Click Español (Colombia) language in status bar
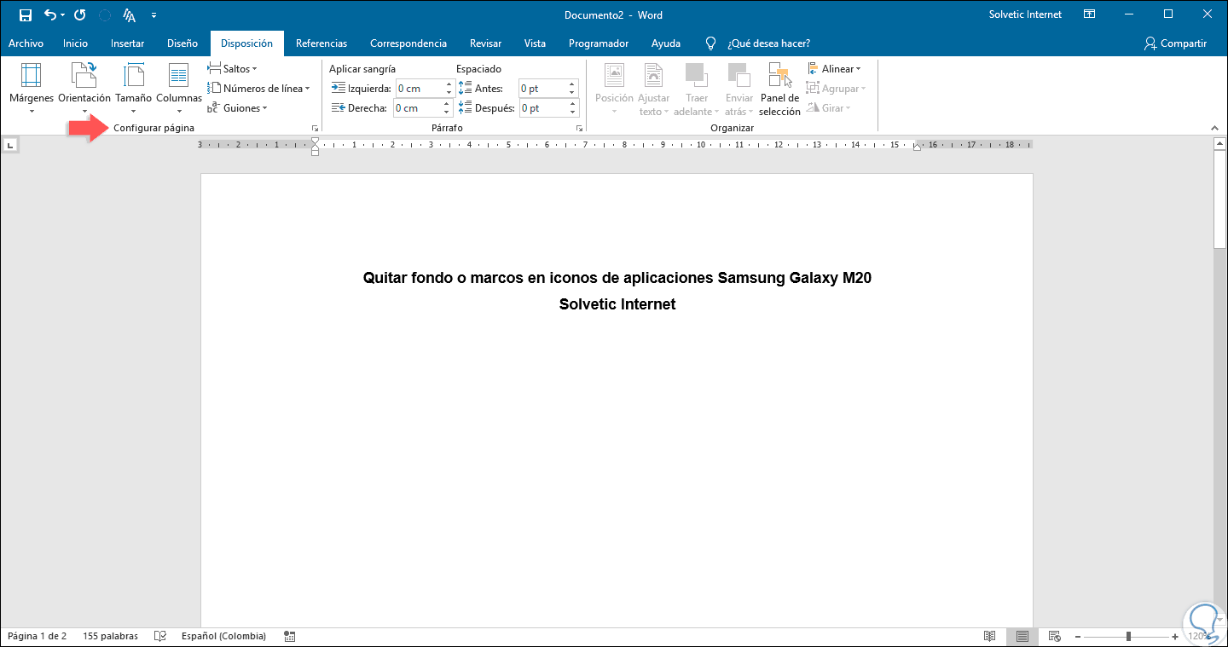The image size is (1228, 647). [x=223, y=636]
